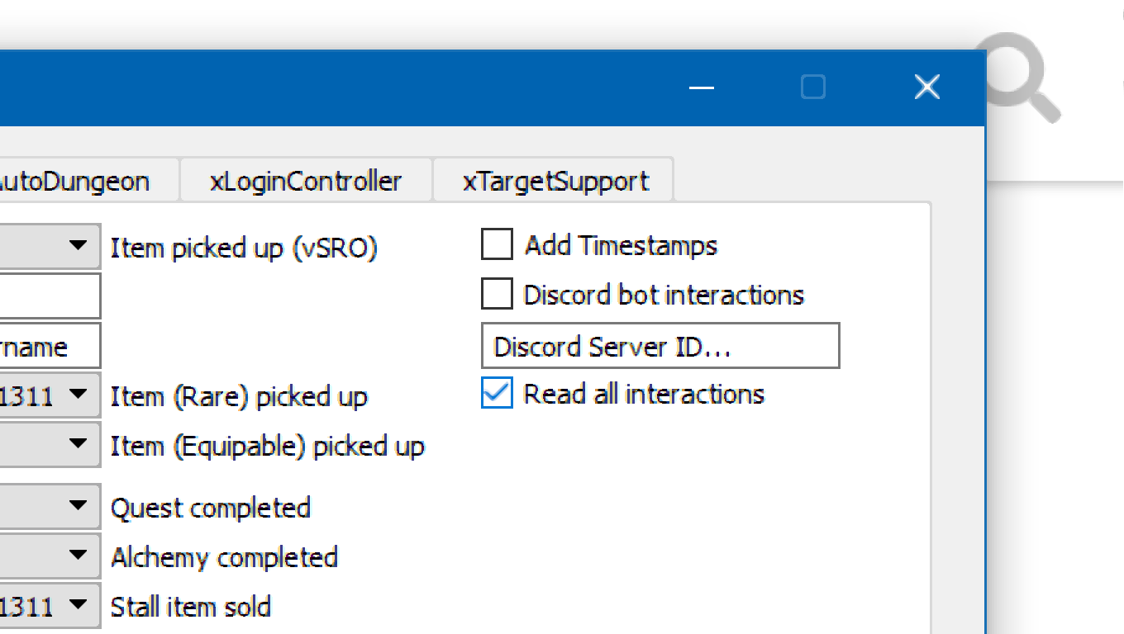This screenshot has width=1124, height=634.
Task: Focus the empty text box below Item picked up dropdown
Action: point(48,296)
